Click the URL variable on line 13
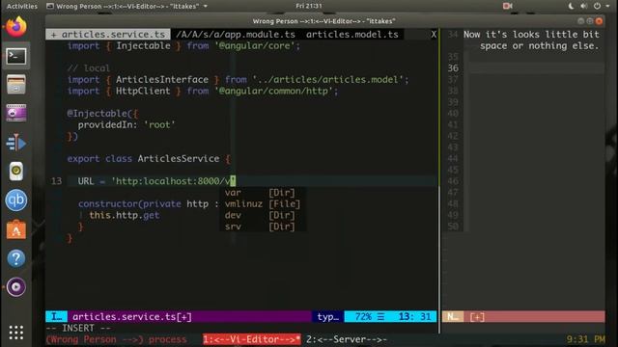Image resolution: width=618 pixels, height=347 pixels. pos(86,181)
